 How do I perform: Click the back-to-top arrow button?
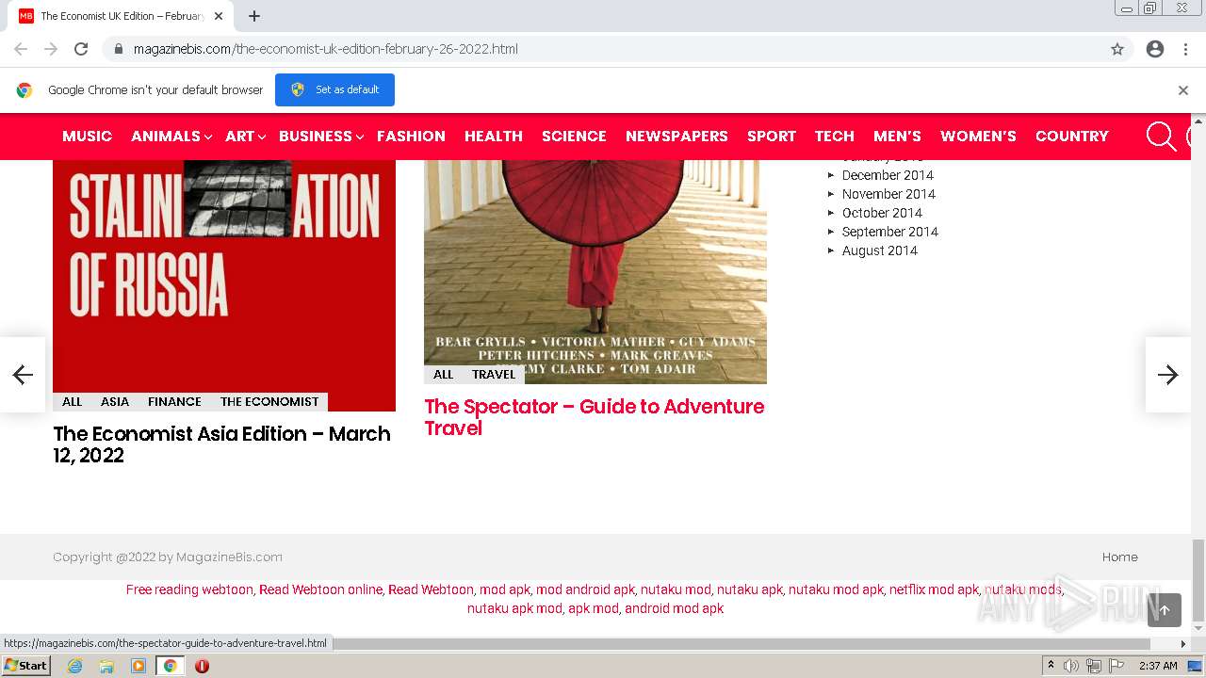pyautogui.click(x=1165, y=610)
